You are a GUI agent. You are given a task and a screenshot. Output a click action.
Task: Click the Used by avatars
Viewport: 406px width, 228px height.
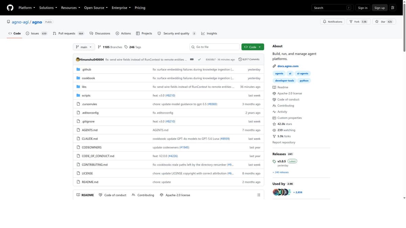[281, 192]
